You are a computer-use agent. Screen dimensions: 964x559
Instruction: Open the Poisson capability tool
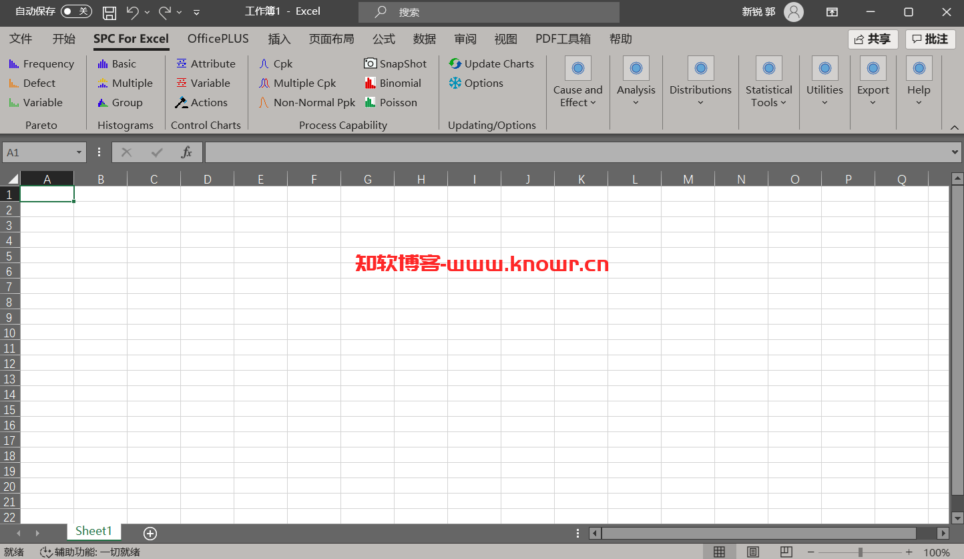click(x=391, y=102)
